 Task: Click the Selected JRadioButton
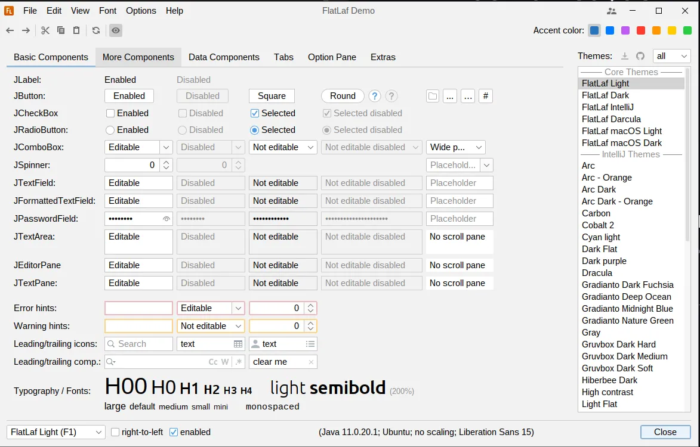[254, 130]
